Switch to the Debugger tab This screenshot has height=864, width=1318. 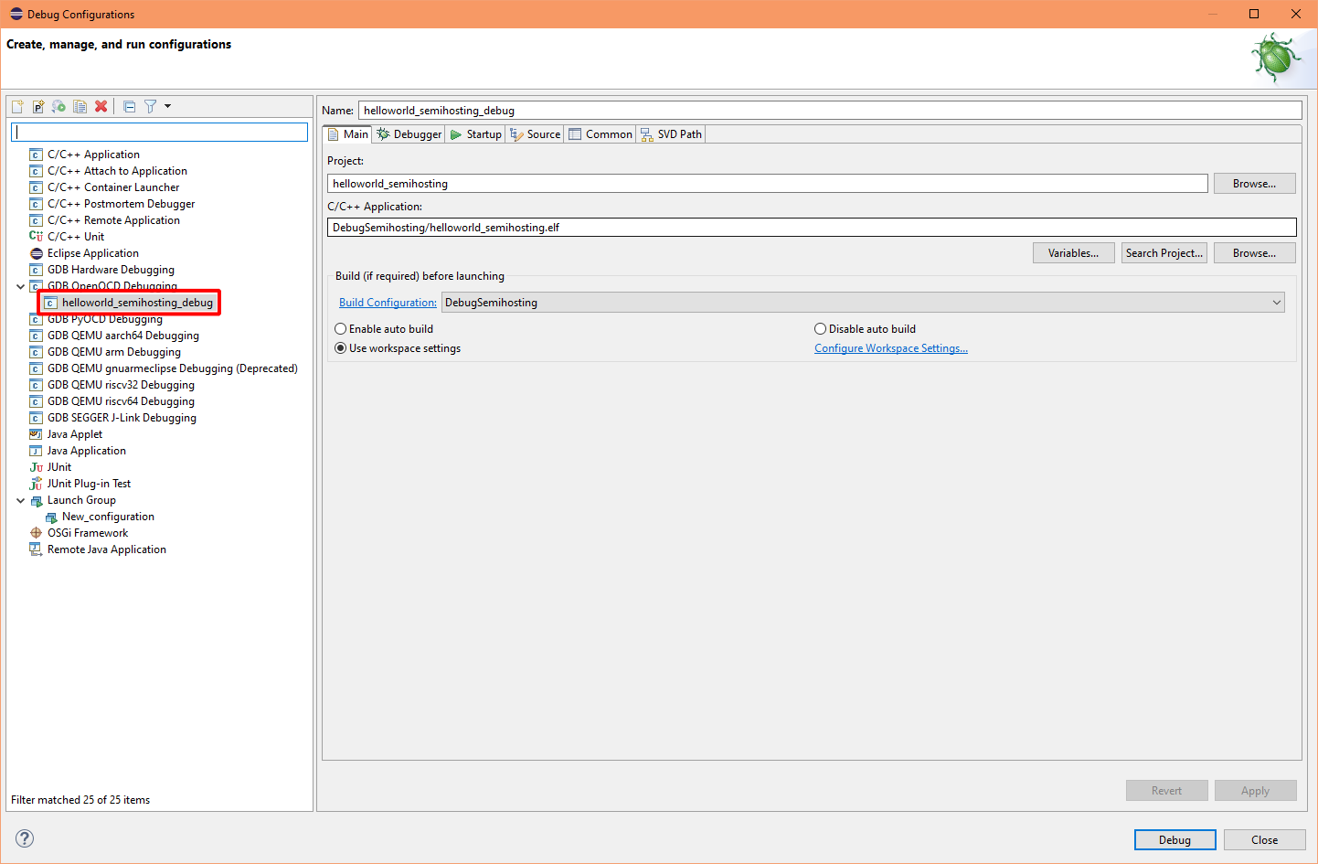(x=408, y=133)
